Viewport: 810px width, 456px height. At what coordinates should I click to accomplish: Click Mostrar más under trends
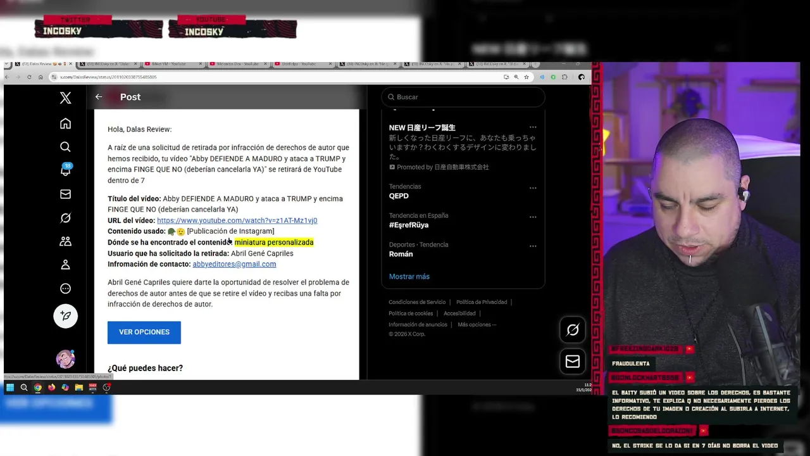(x=409, y=277)
